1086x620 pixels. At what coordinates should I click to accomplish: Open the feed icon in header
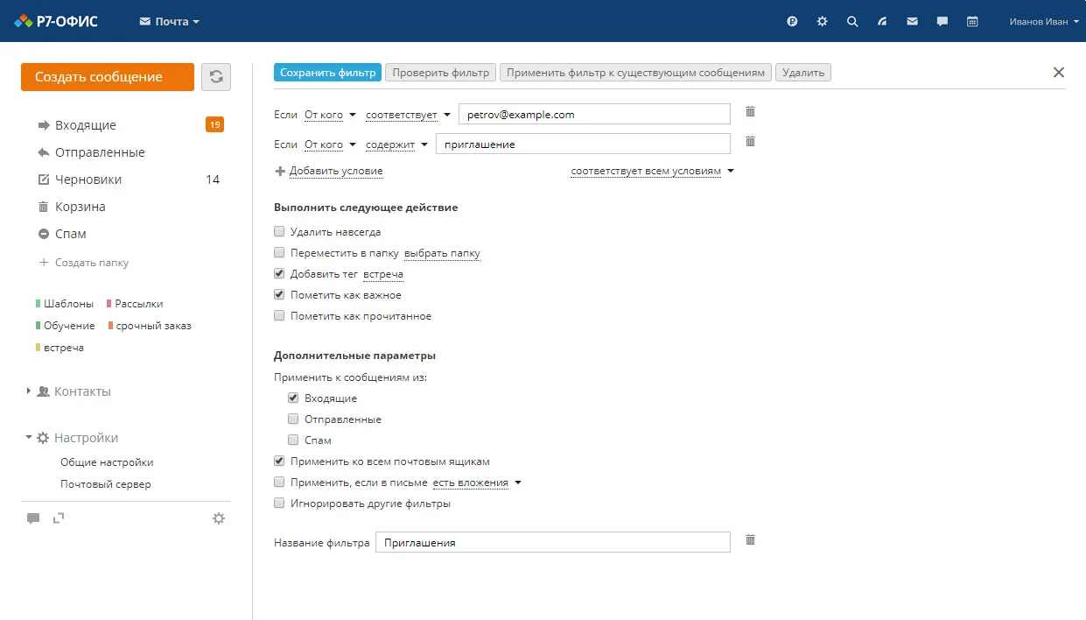click(x=882, y=22)
